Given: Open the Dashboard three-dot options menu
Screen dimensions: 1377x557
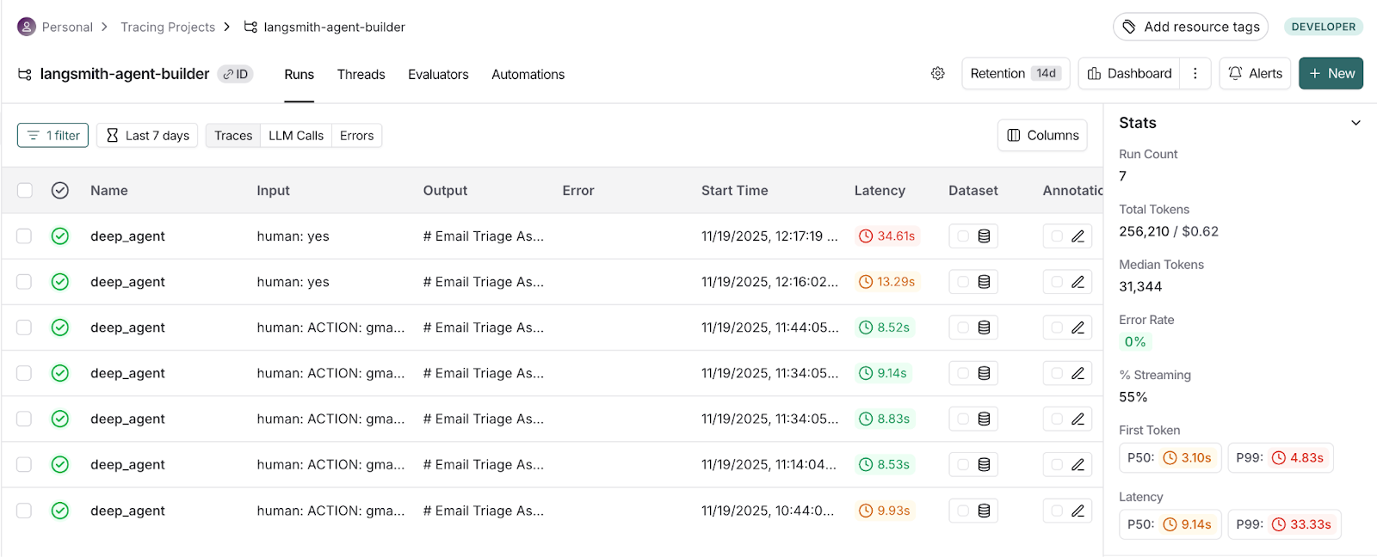Looking at the screenshot, I should (x=1195, y=74).
